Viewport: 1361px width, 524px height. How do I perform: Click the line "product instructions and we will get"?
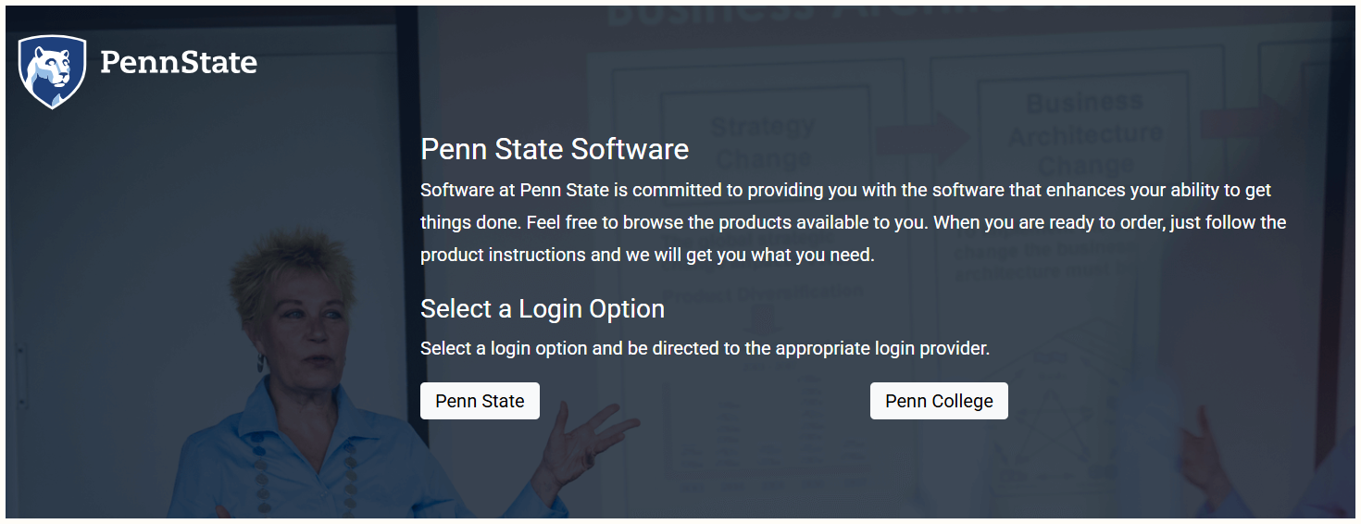[x=647, y=255]
